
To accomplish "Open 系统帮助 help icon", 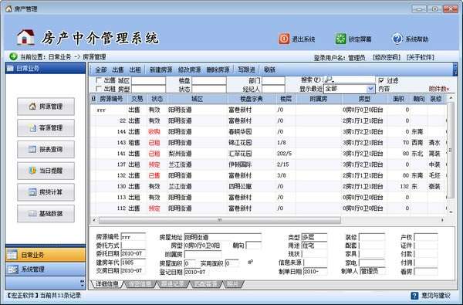I will (397, 39).
